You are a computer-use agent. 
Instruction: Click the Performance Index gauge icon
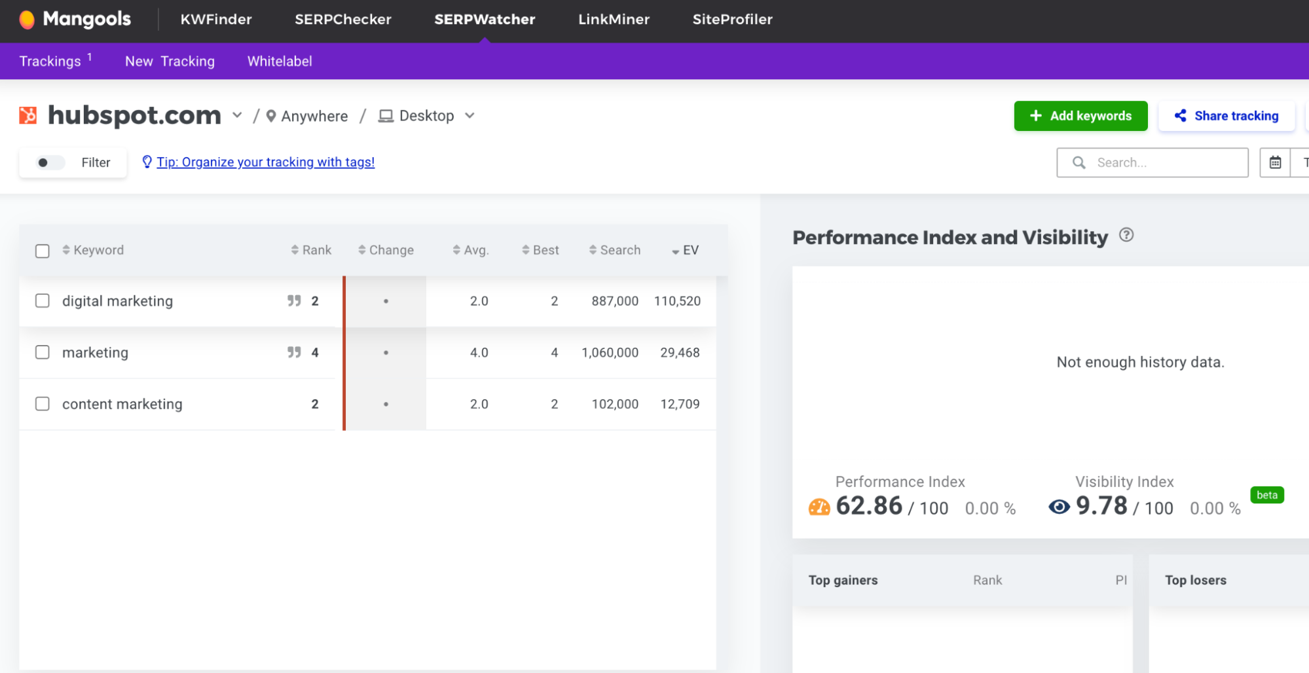[819, 507]
